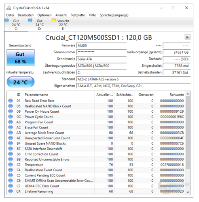This screenshot has height=202, width=199.
Task: Click the raw value 0000000003CB
Action: (172, 133)
